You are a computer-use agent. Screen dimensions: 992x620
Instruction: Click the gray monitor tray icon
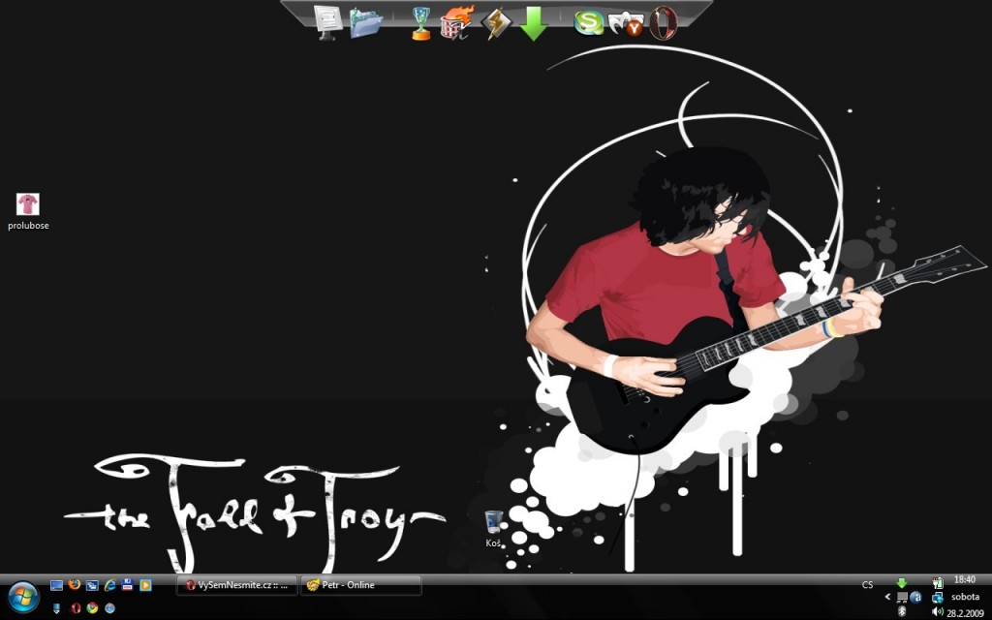[902, 597]
